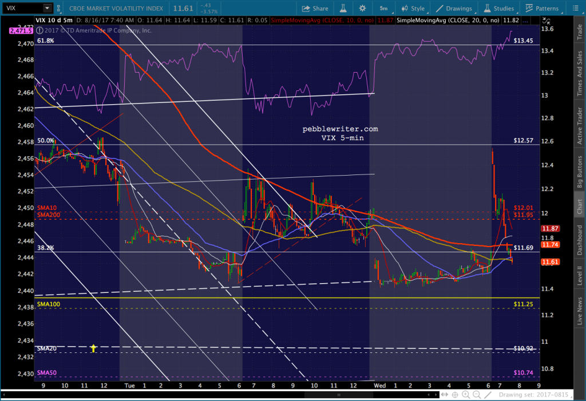Click the SimpleMovingAvg (CLOSE, 20) white label
This screenshot has height=401, width=586.
[448, 20]
